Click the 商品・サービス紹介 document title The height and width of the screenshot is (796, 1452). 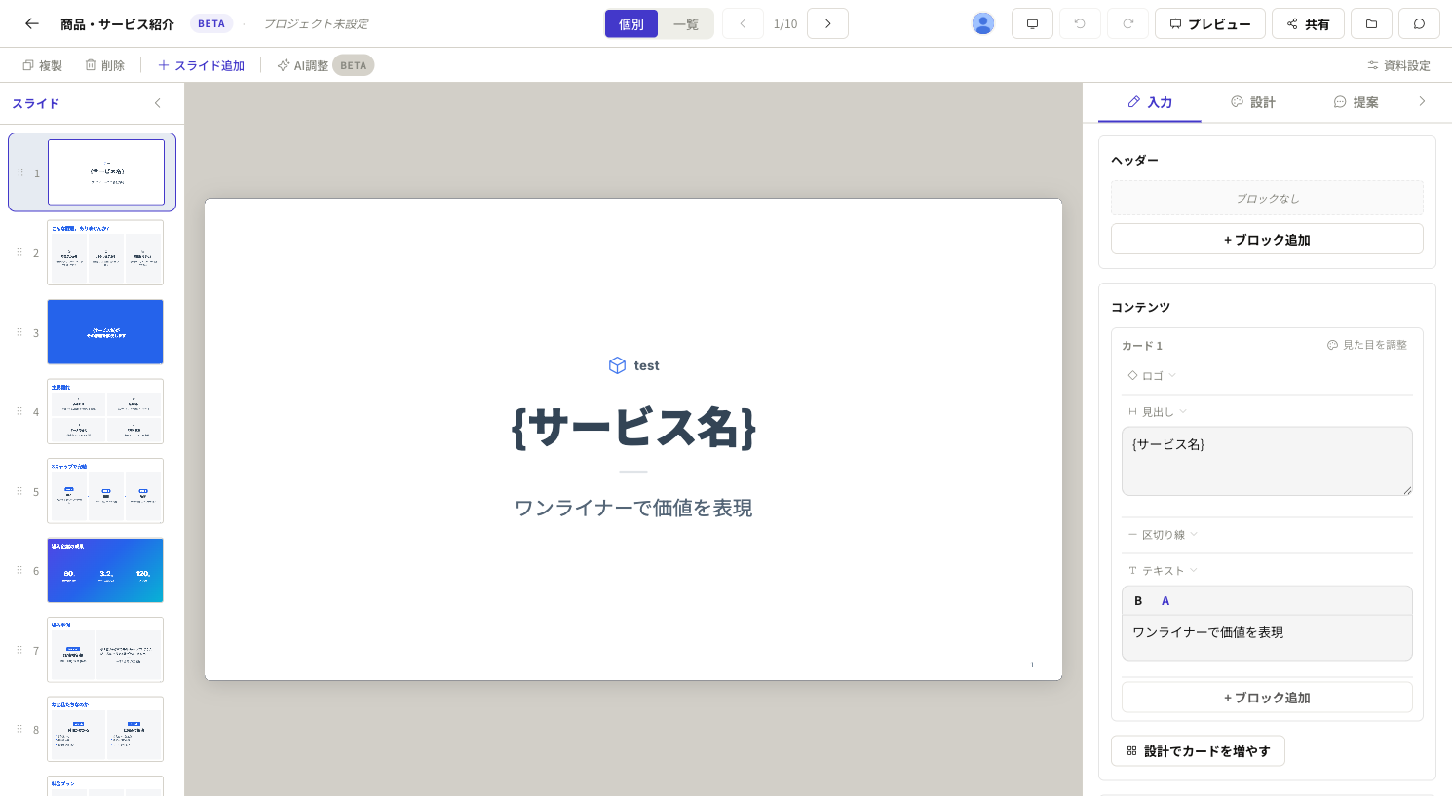[117, 23]
